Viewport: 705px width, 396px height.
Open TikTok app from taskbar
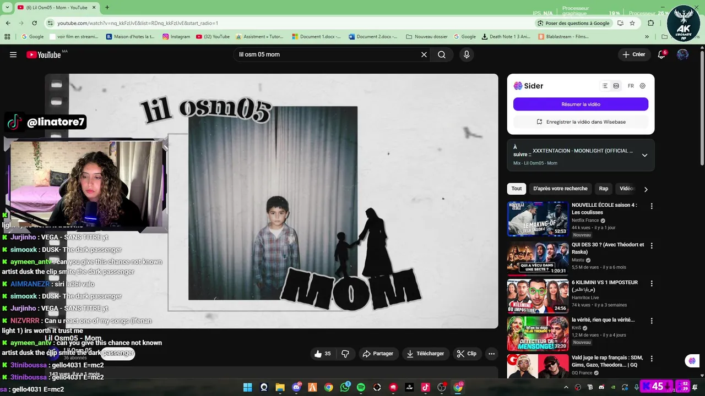click(x=425, y=387)
